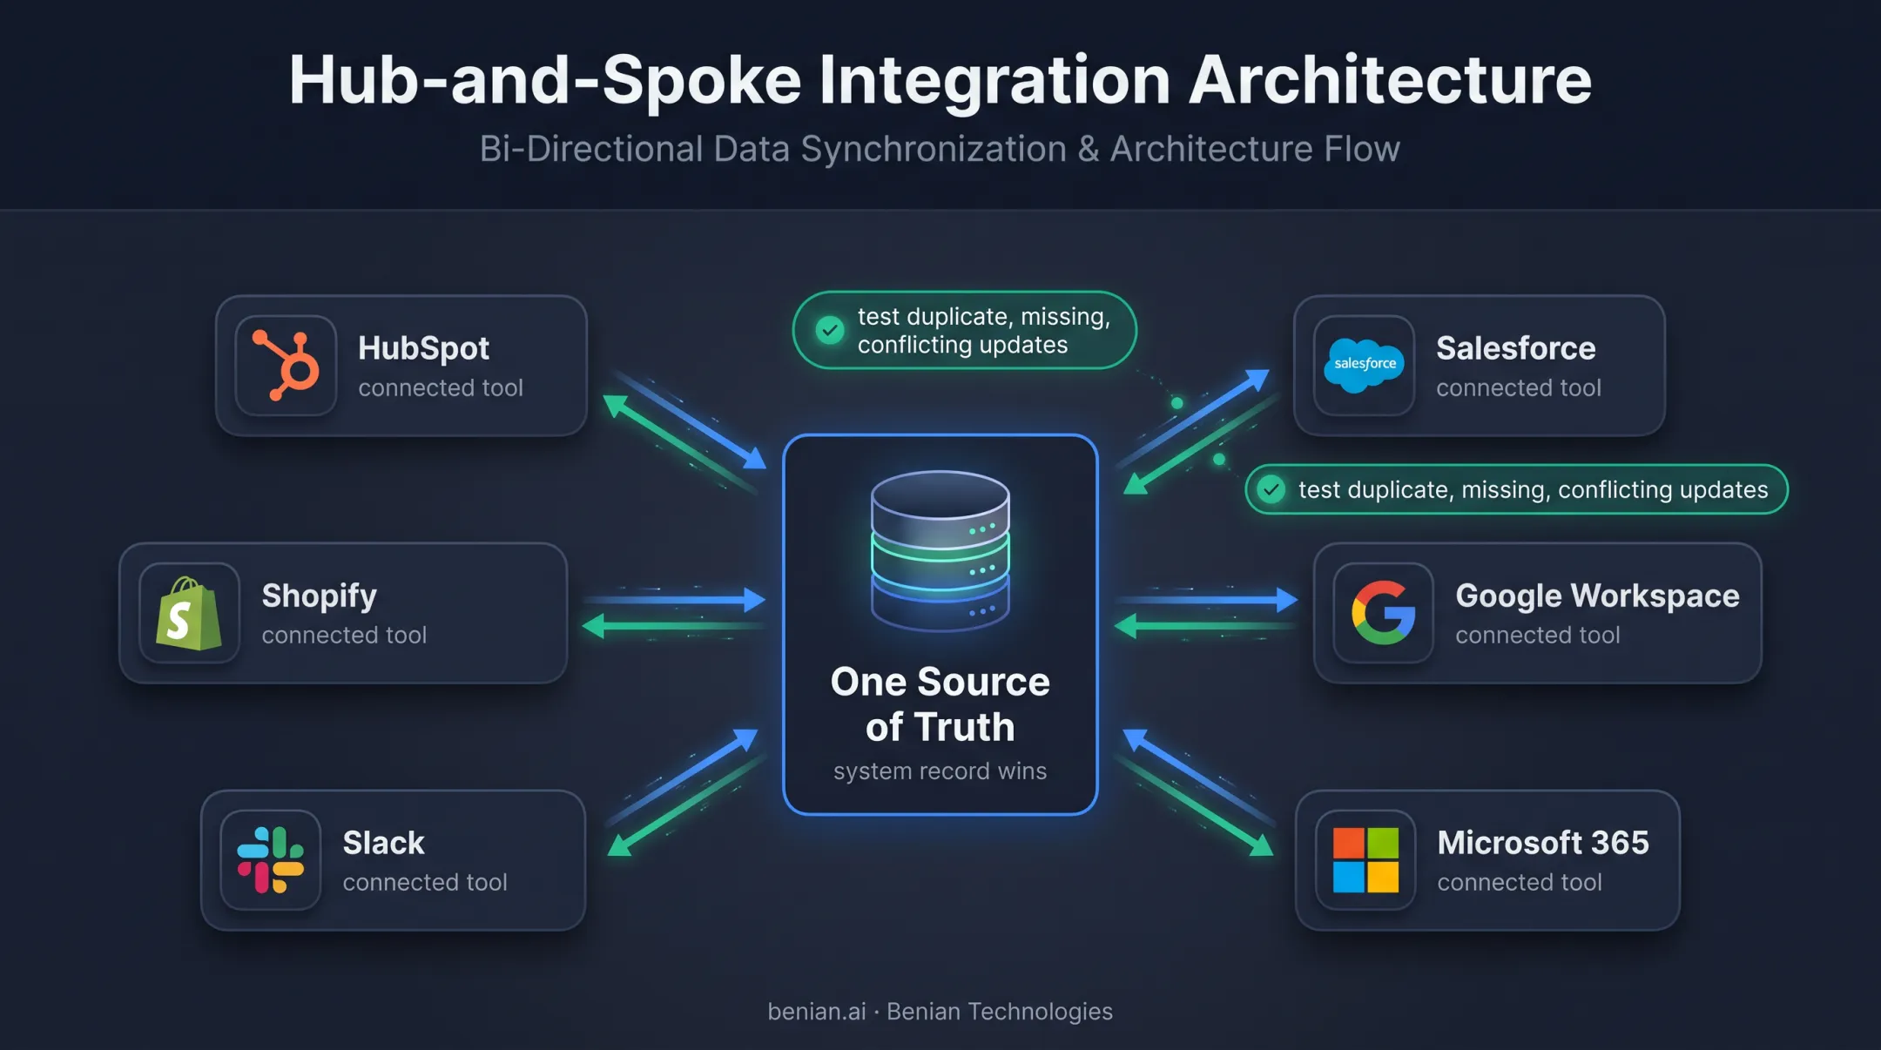
Task: Click the green checkmark in the two-line badge
Action: pyautogui.click(x=830, y=330)
